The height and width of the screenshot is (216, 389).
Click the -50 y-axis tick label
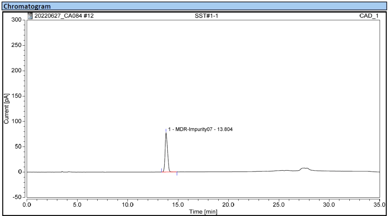coord(17,197)
